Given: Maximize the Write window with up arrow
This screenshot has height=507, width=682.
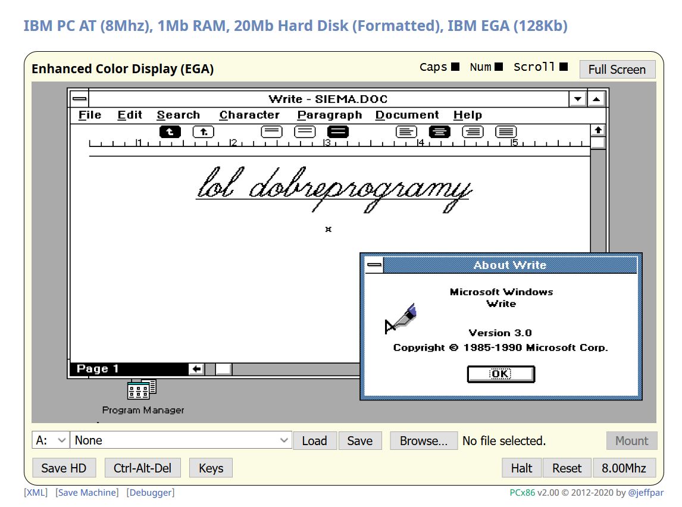Looking at the screenshot, I should [596, 99].
